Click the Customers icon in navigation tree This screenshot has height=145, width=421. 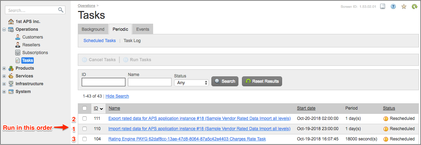(18, 37)
